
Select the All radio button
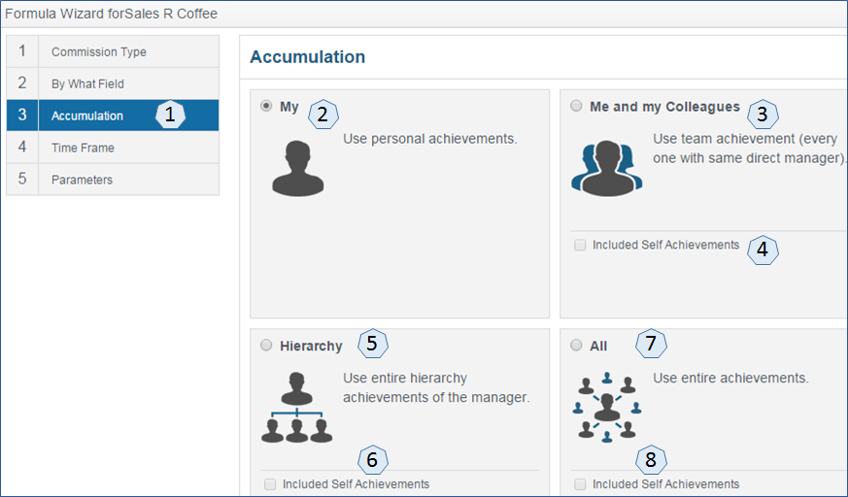pos(577,346)
